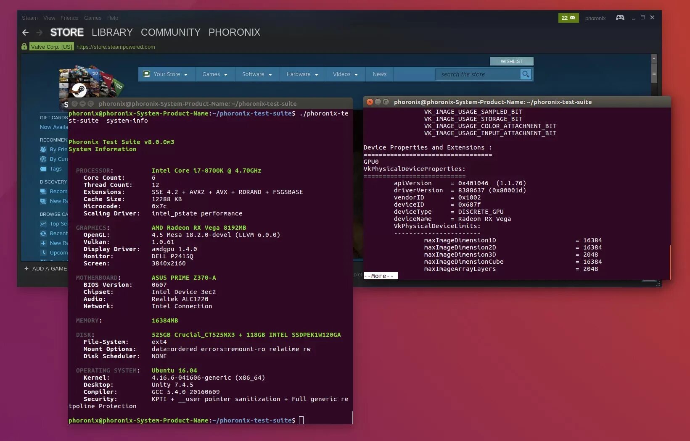Click the store search magnifier button

[526, 74]
